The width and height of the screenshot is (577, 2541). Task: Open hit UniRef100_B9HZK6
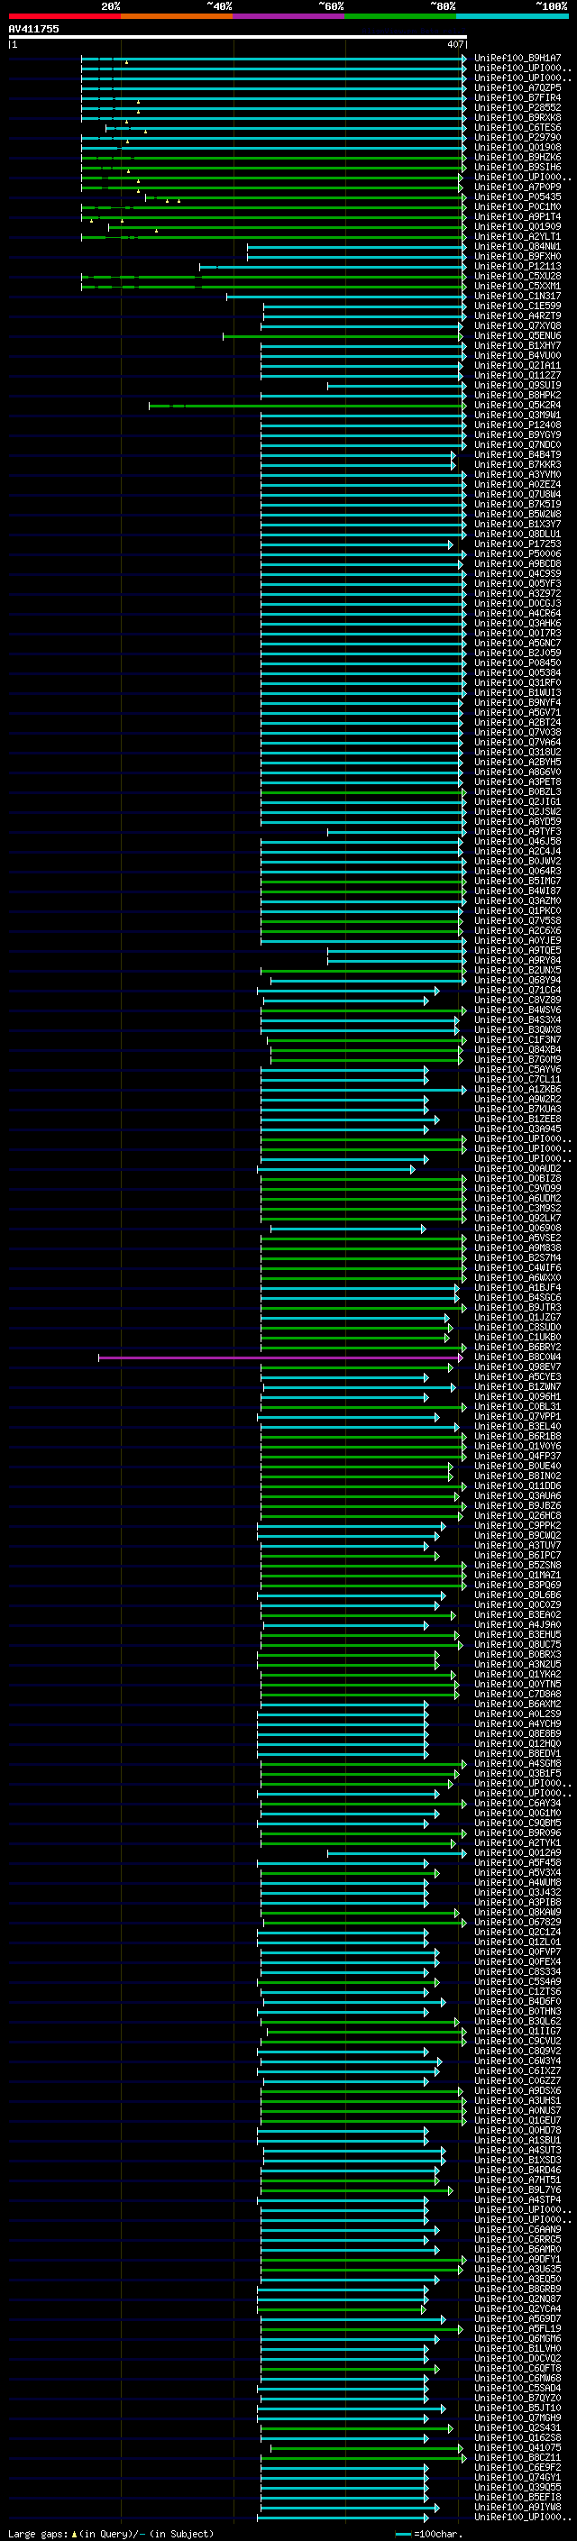[x=517, y=157]
